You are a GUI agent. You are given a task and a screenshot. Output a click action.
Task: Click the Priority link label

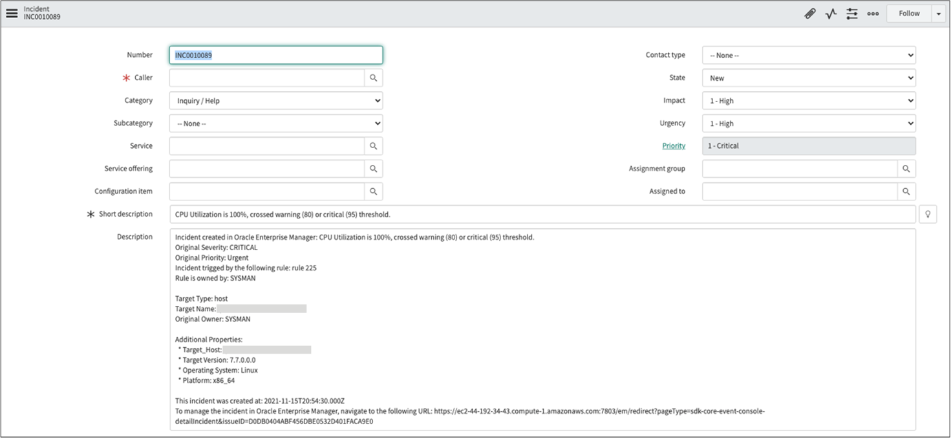click(x=674, y=146)
